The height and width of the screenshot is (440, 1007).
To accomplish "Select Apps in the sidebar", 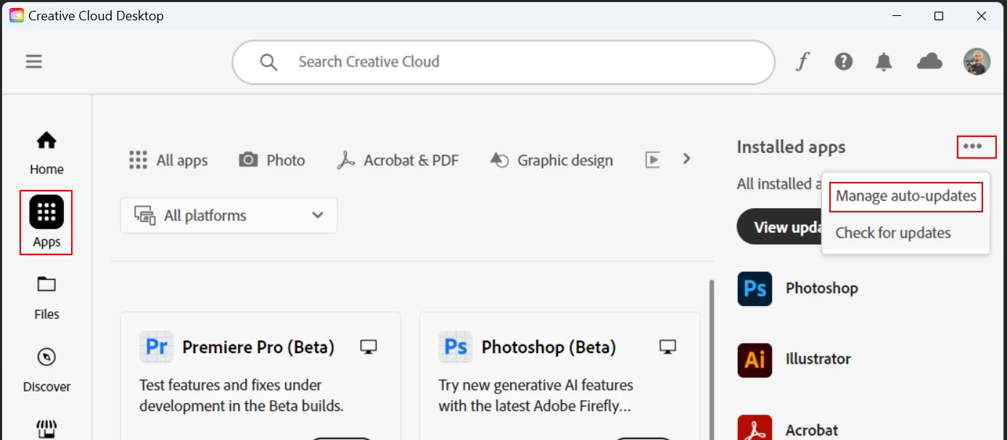I will pyautogui.click(x=46, y=223).
